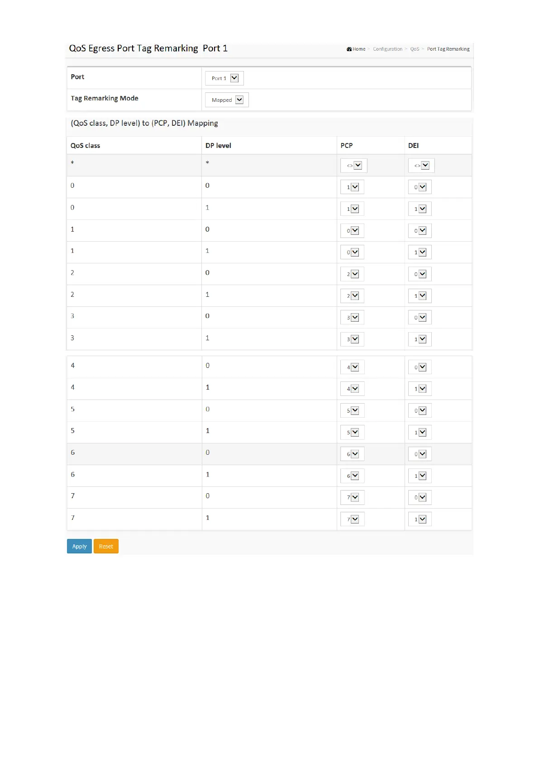539x762 pixels.
Task: Open DEI dropdown for QoS class 6, DP level 0
Action: coord(420,454)
